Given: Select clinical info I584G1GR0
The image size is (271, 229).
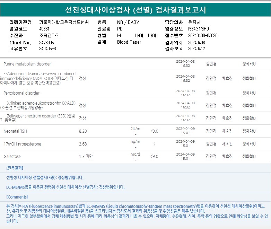Looking at the screenshot, I should (199, 29).
